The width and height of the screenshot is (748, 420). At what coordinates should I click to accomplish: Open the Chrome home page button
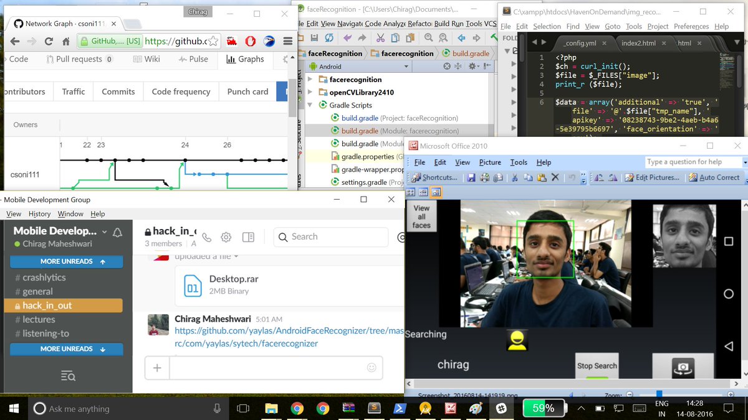click(x=65, y=42)
